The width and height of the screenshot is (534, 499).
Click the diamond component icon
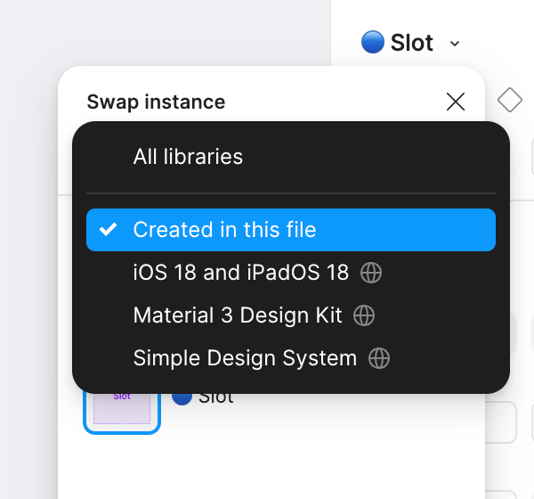point(509,100)
